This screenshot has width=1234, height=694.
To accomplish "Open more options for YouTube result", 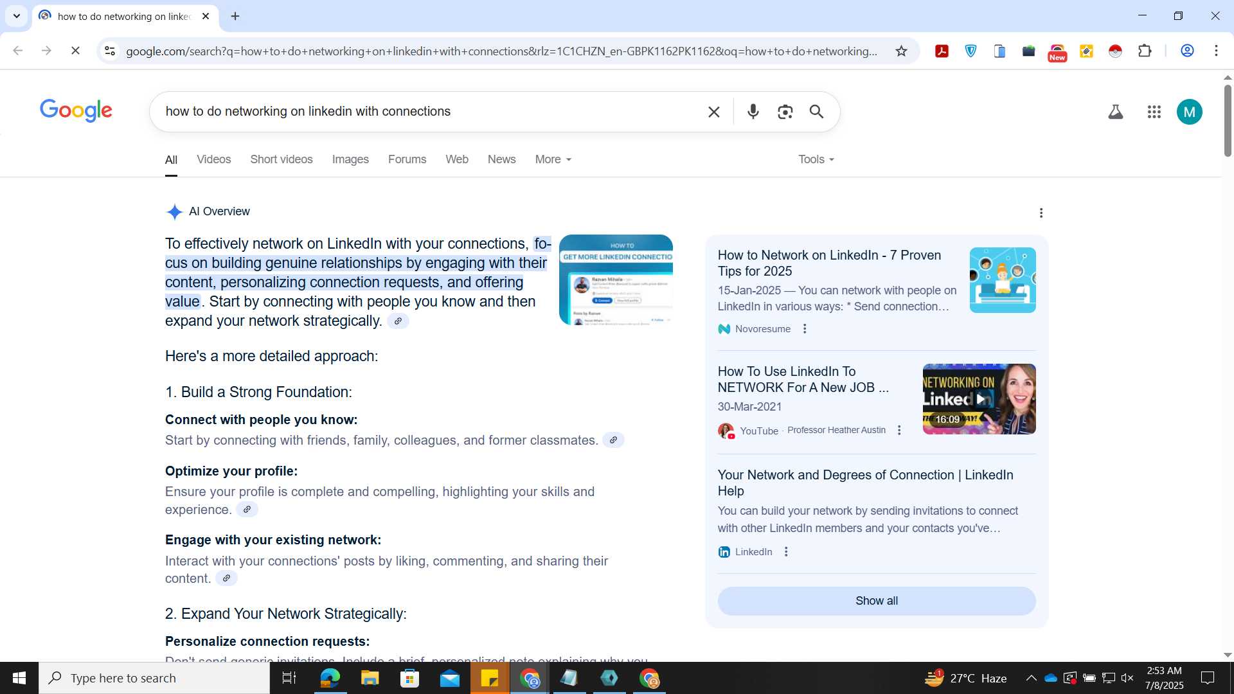I will [899, 431].
